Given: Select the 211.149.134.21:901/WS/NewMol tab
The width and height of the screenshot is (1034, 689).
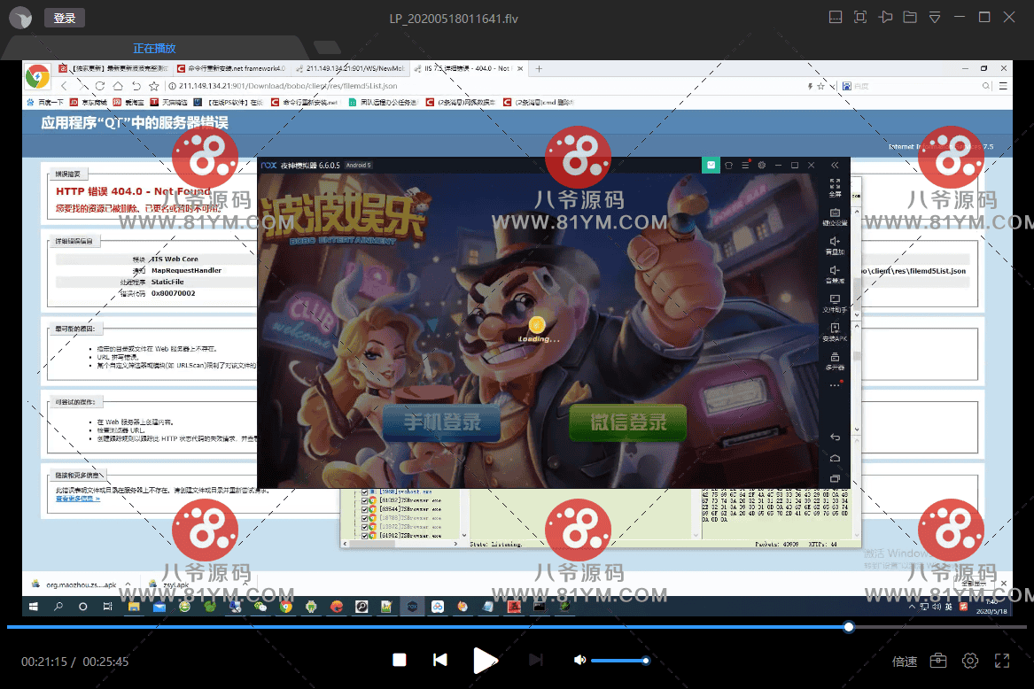Looking at the screenshot, I should 350,68.
